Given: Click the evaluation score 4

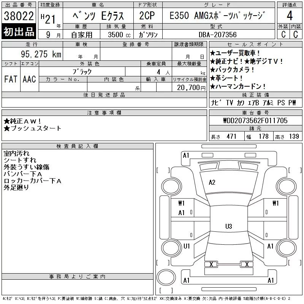Looking at the screenshot, I should [x=290, y=16].
